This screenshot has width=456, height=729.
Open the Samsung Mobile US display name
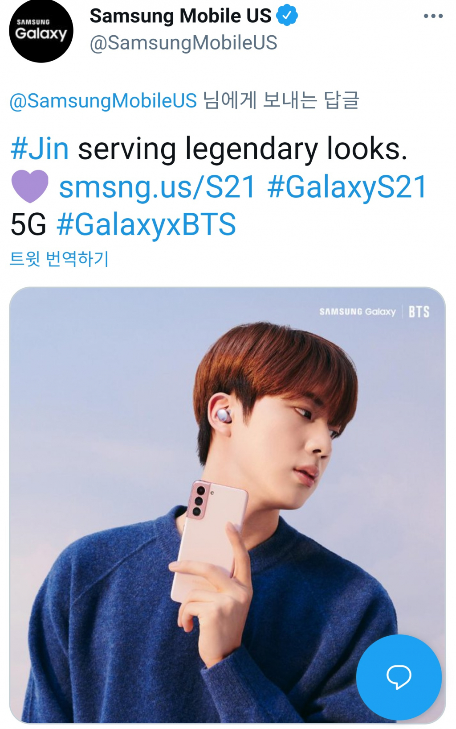pos(180,16)
